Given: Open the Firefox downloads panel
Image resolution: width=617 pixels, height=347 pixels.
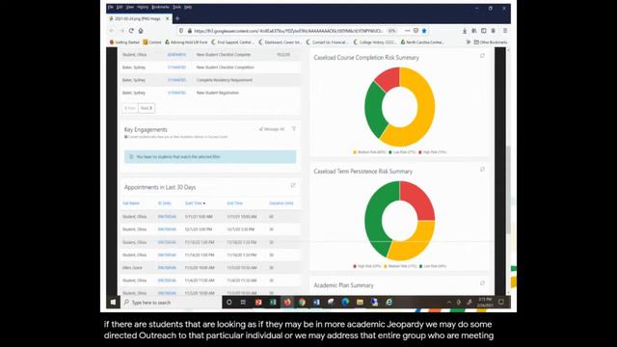Looking at the screenshot, I should click(x=465, y=31).
